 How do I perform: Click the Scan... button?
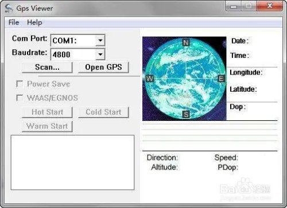(47, 67)
